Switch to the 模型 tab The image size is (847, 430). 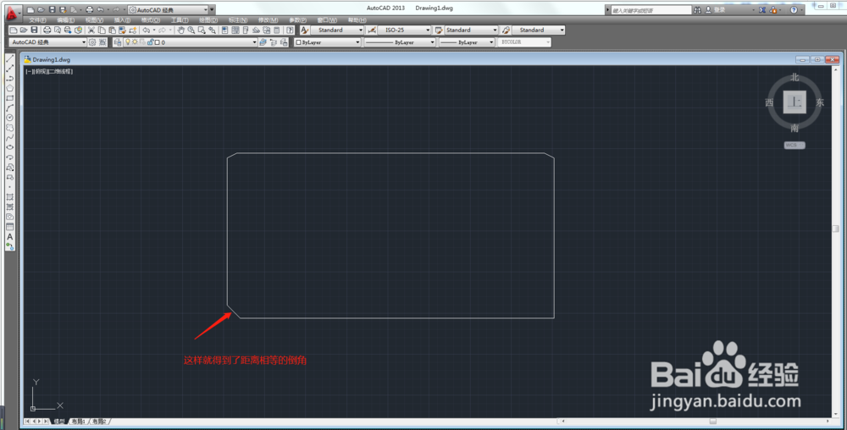point(59,422)
